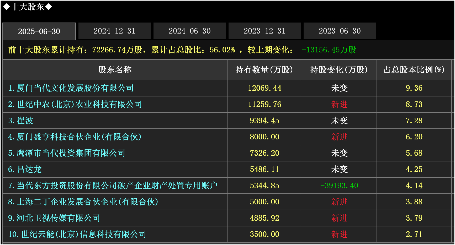Select the holdings value 3500.00
This screenshot has height=245, width=455.
click(x=264, y=234)
